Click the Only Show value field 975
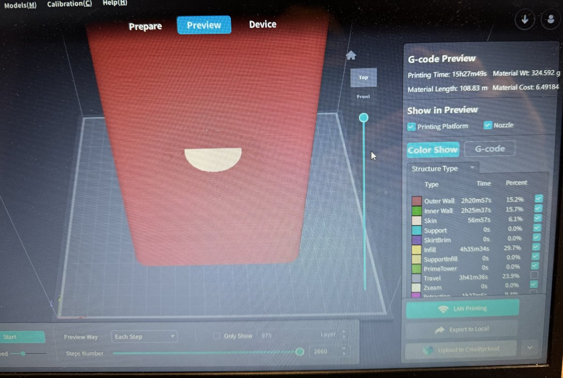563x378 pixels. pyautogui.click(x=266, y=336)
